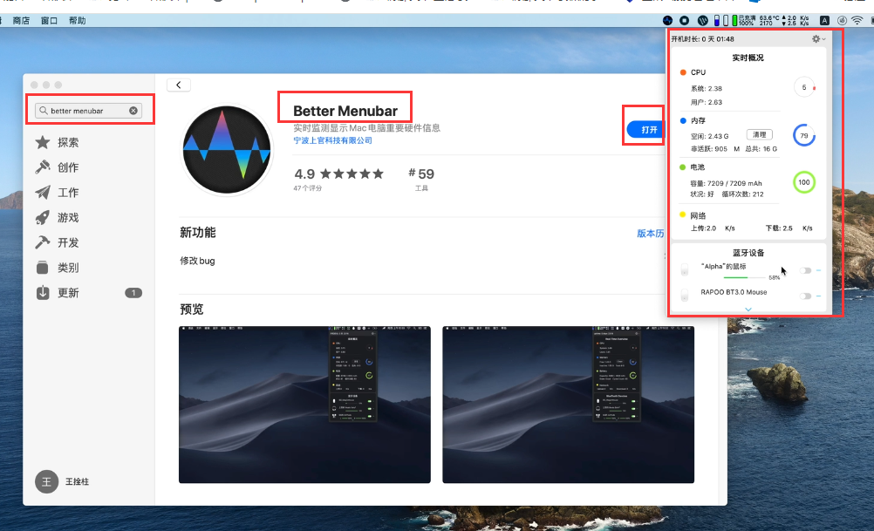The image size is (874, 531).
Task: Click the '47个评分' rating count
Action: 308,188
